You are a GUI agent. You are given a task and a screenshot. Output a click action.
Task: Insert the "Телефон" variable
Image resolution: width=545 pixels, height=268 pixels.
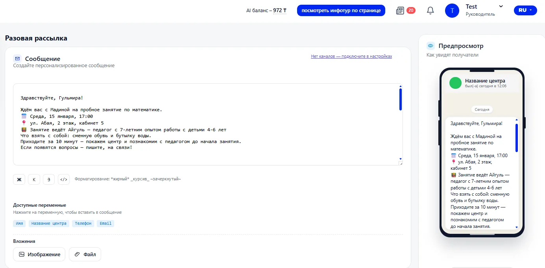pos(83,223)
